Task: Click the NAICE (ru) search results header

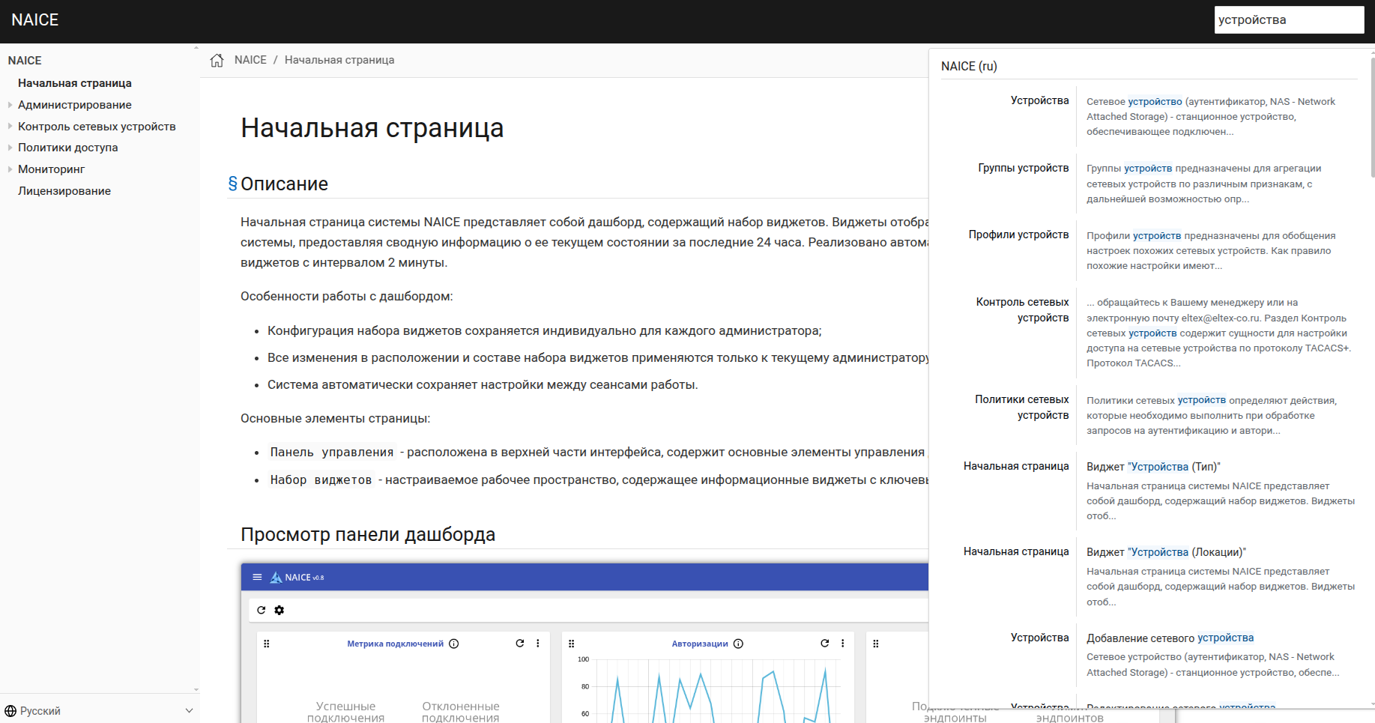Action: tap(969, 66)
